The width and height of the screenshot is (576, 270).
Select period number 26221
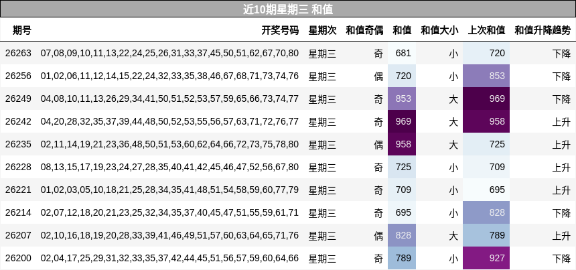coord(18,190)
